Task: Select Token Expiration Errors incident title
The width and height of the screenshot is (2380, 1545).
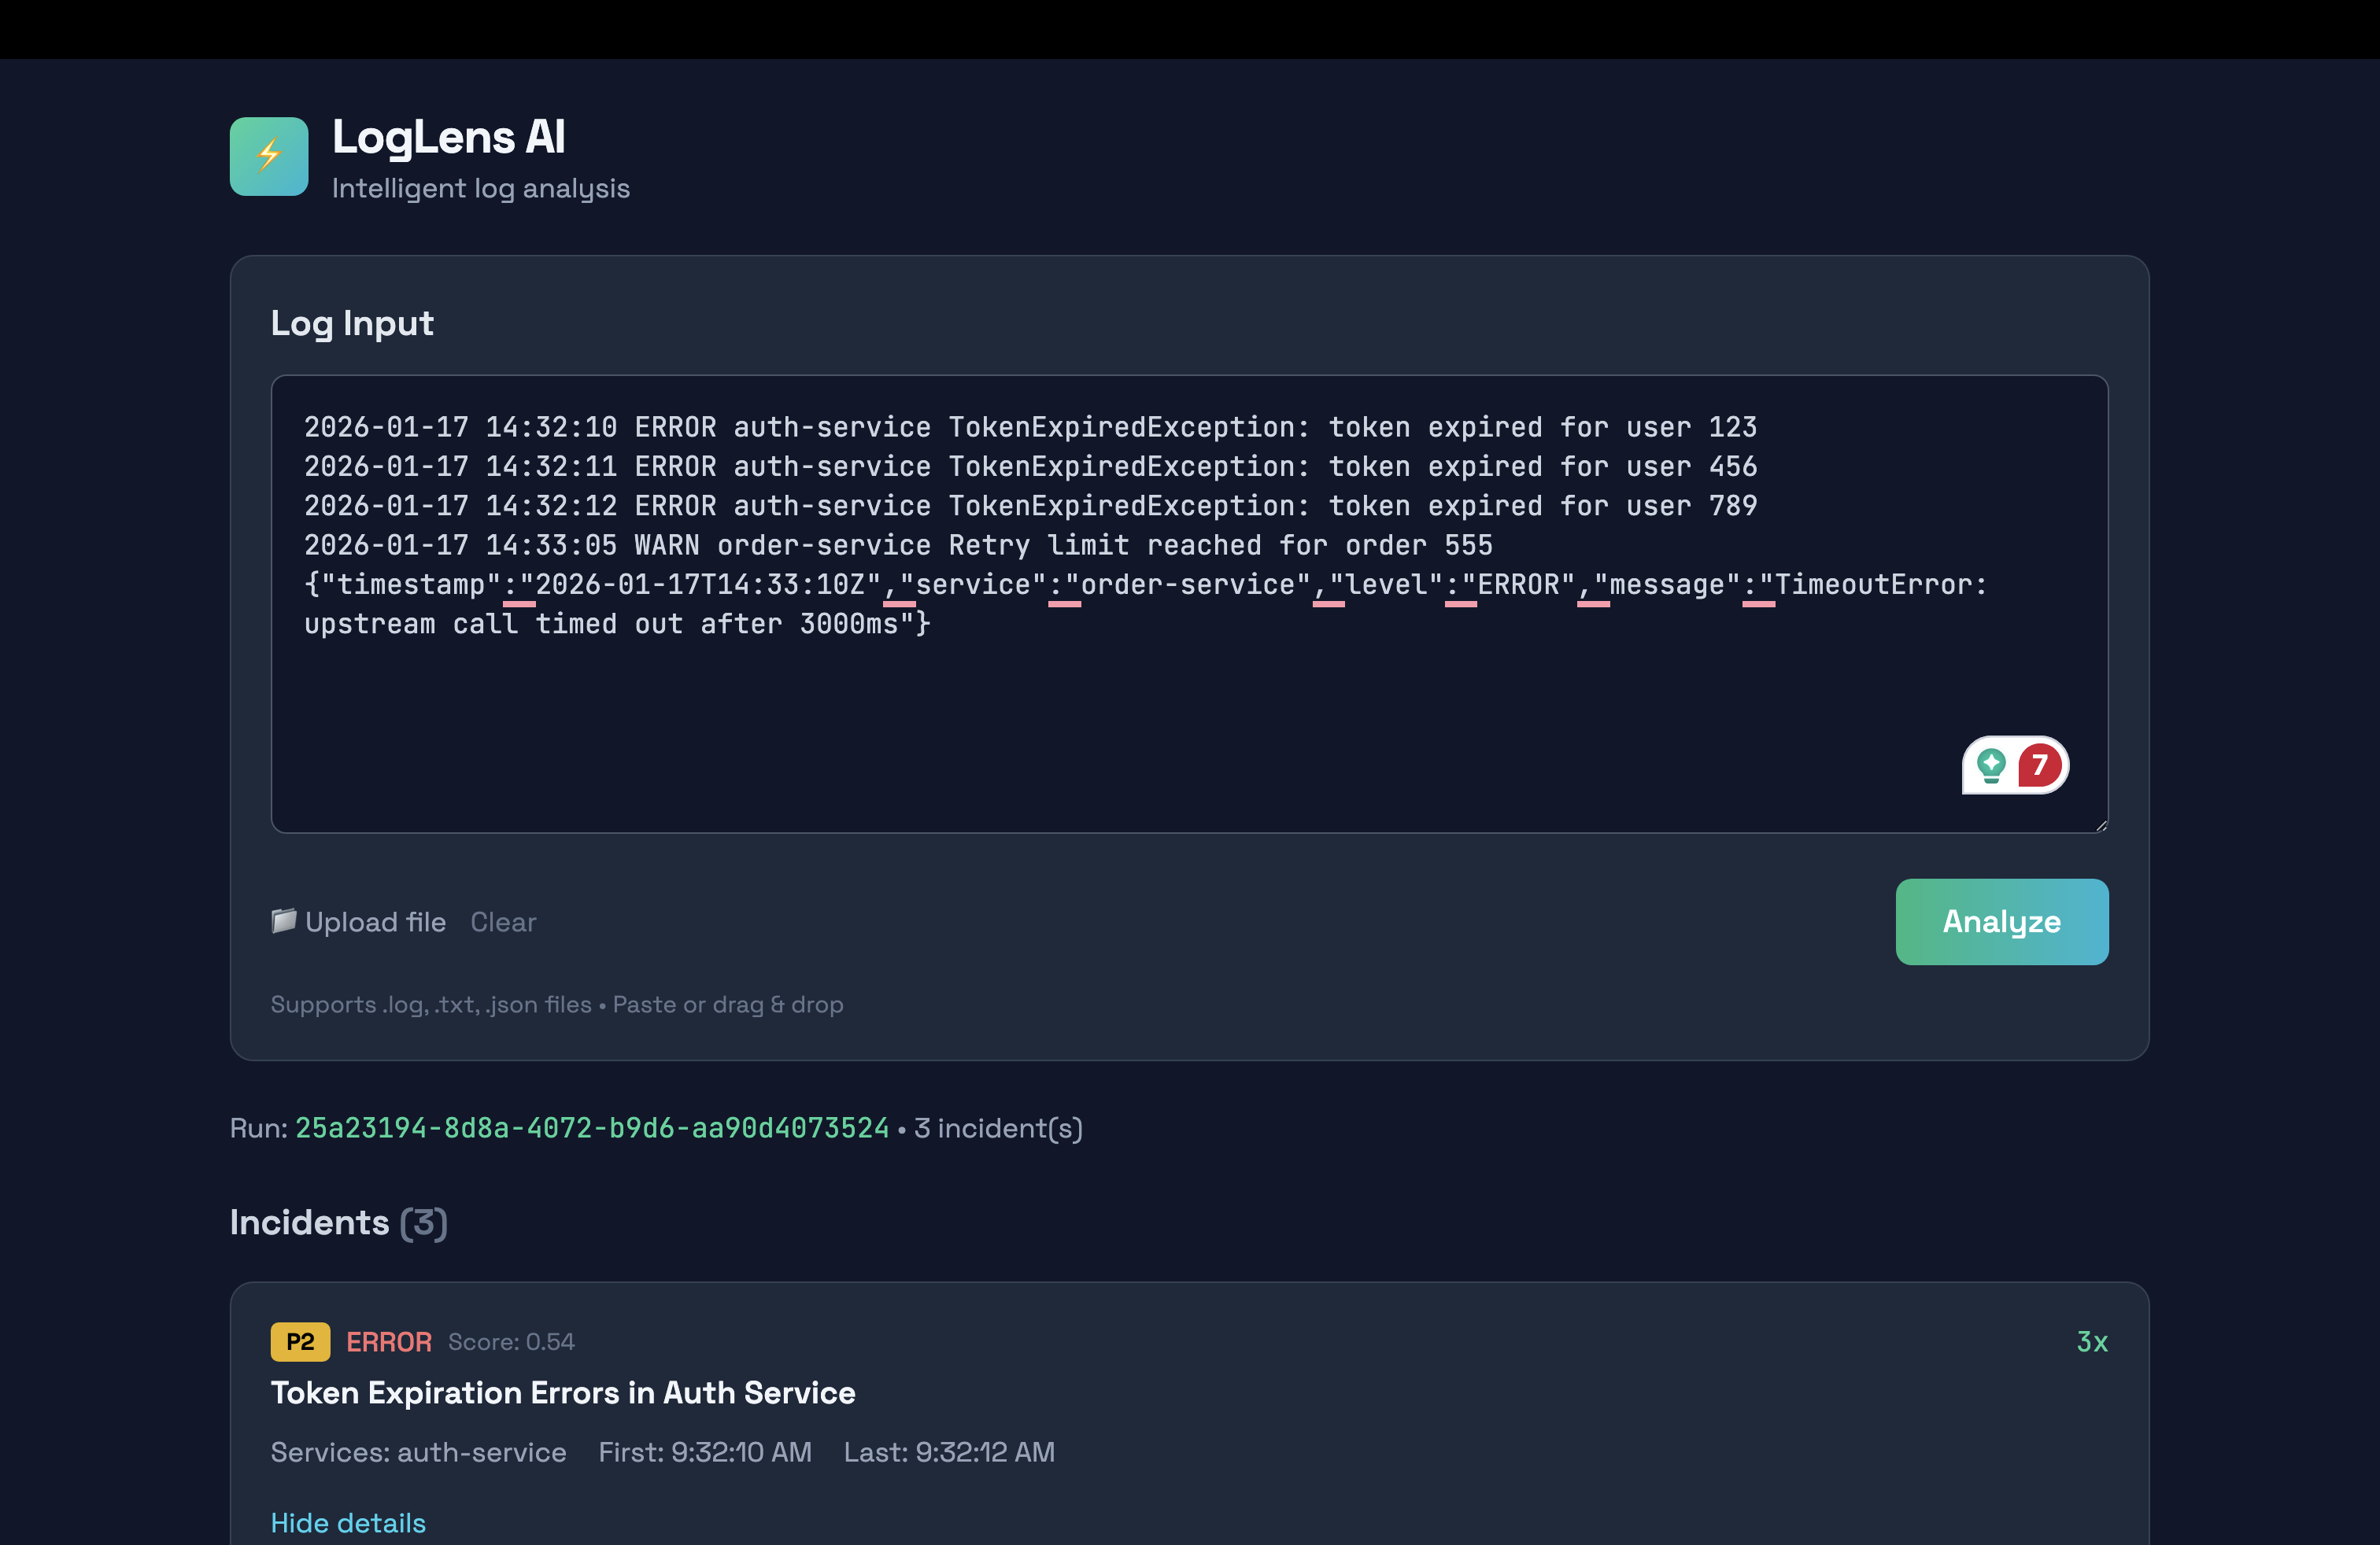Action: point(562,1392)
